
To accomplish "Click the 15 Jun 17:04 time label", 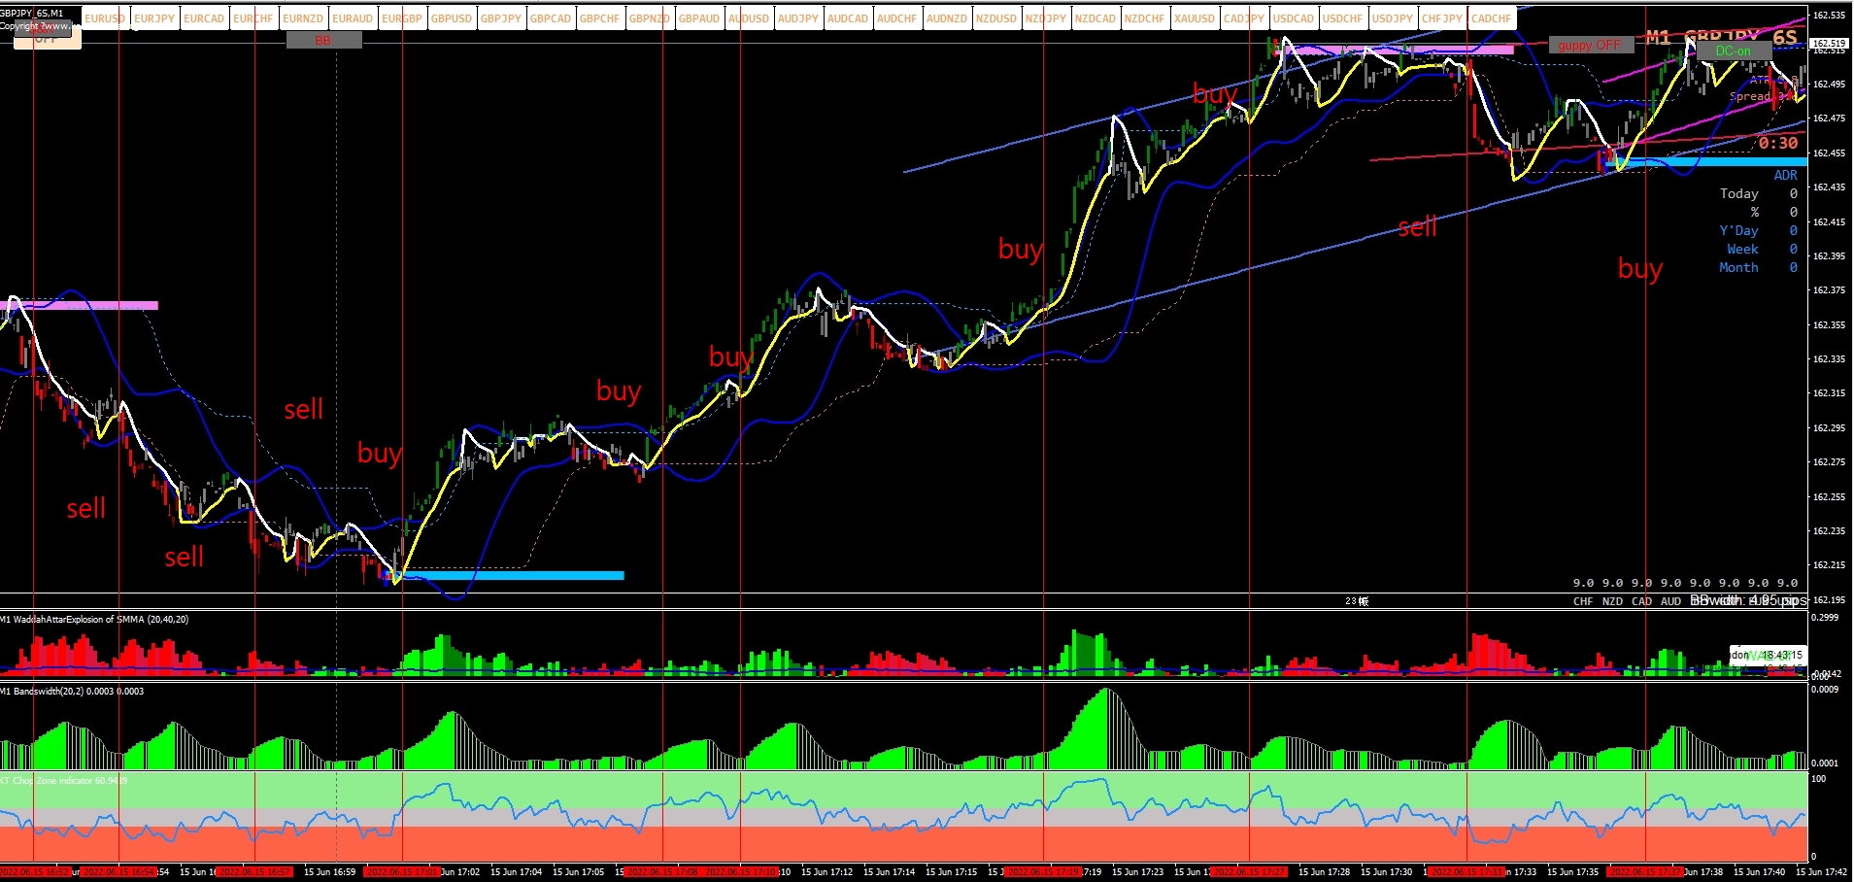I will point(516,872).
